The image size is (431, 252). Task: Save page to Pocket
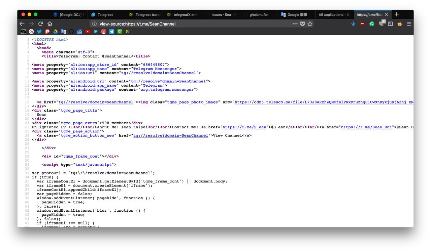302,24
